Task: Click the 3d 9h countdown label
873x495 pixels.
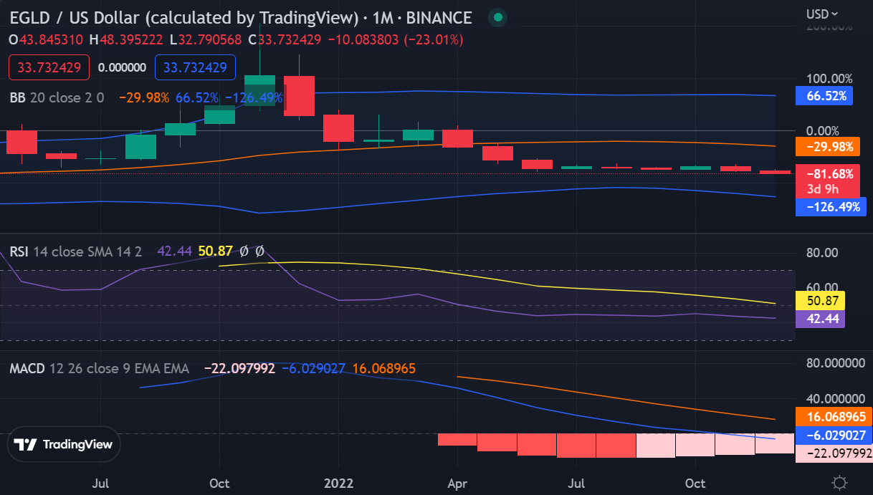Action: coord(824,190)
